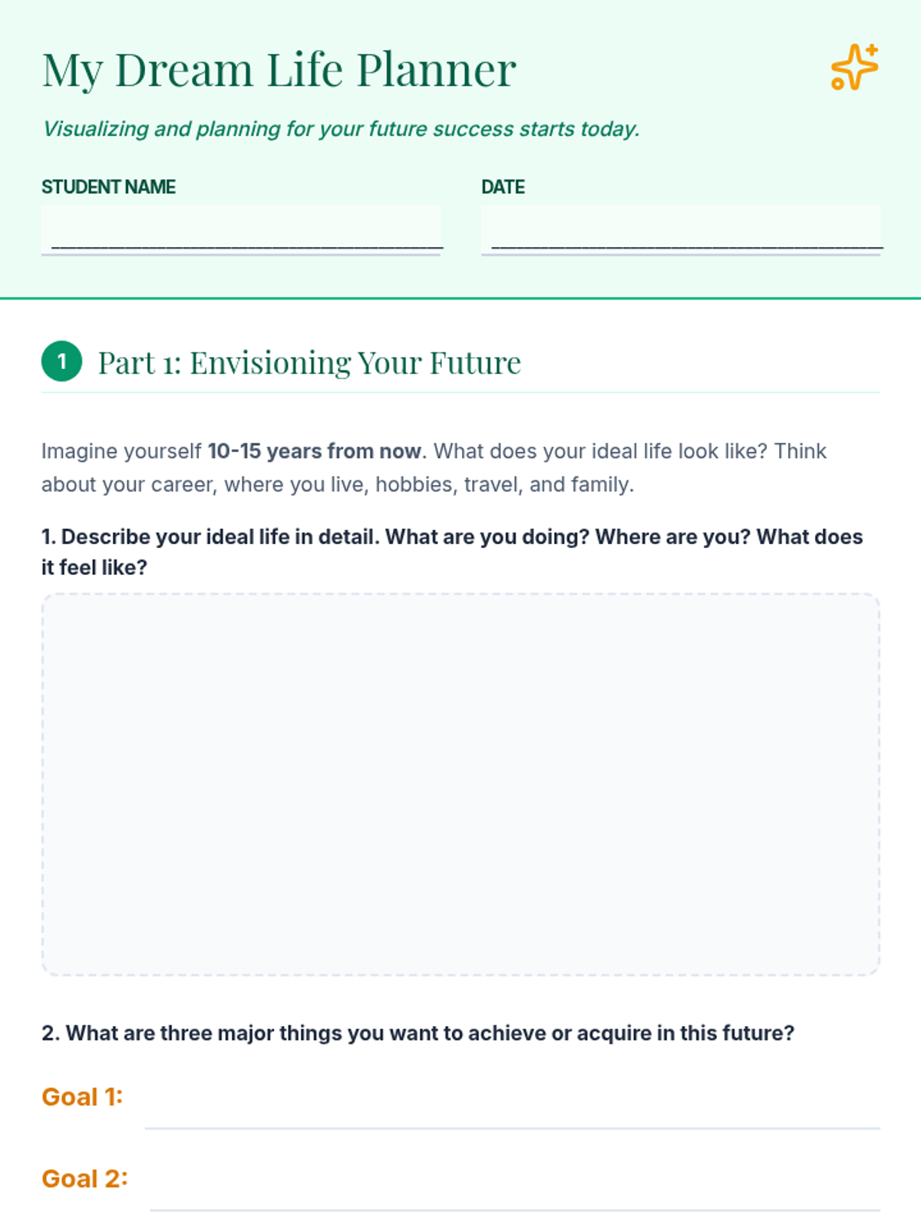
Task: Click the words hobbies, travel, and family
Action: click(x=504, y=484)
